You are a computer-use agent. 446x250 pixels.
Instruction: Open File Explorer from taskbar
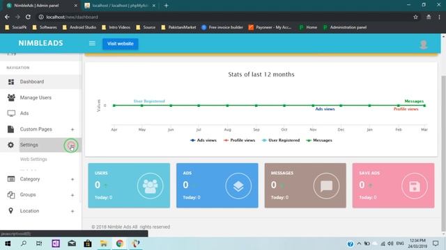pyautogui.click(x=104, y=244)
